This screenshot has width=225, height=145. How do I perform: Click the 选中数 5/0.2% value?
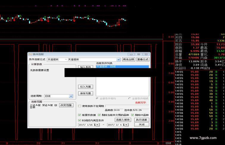point(137,110)
